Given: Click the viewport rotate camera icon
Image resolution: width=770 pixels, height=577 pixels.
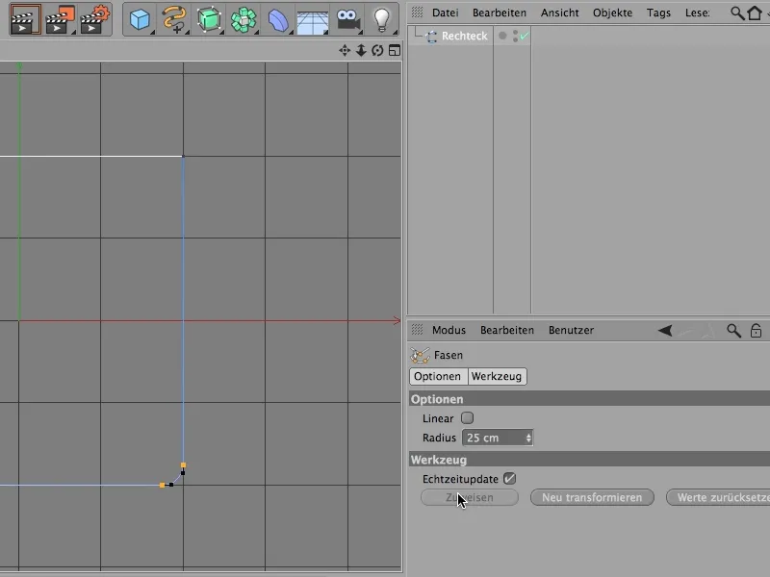Looking at the screenshot, I should (377, 51).
